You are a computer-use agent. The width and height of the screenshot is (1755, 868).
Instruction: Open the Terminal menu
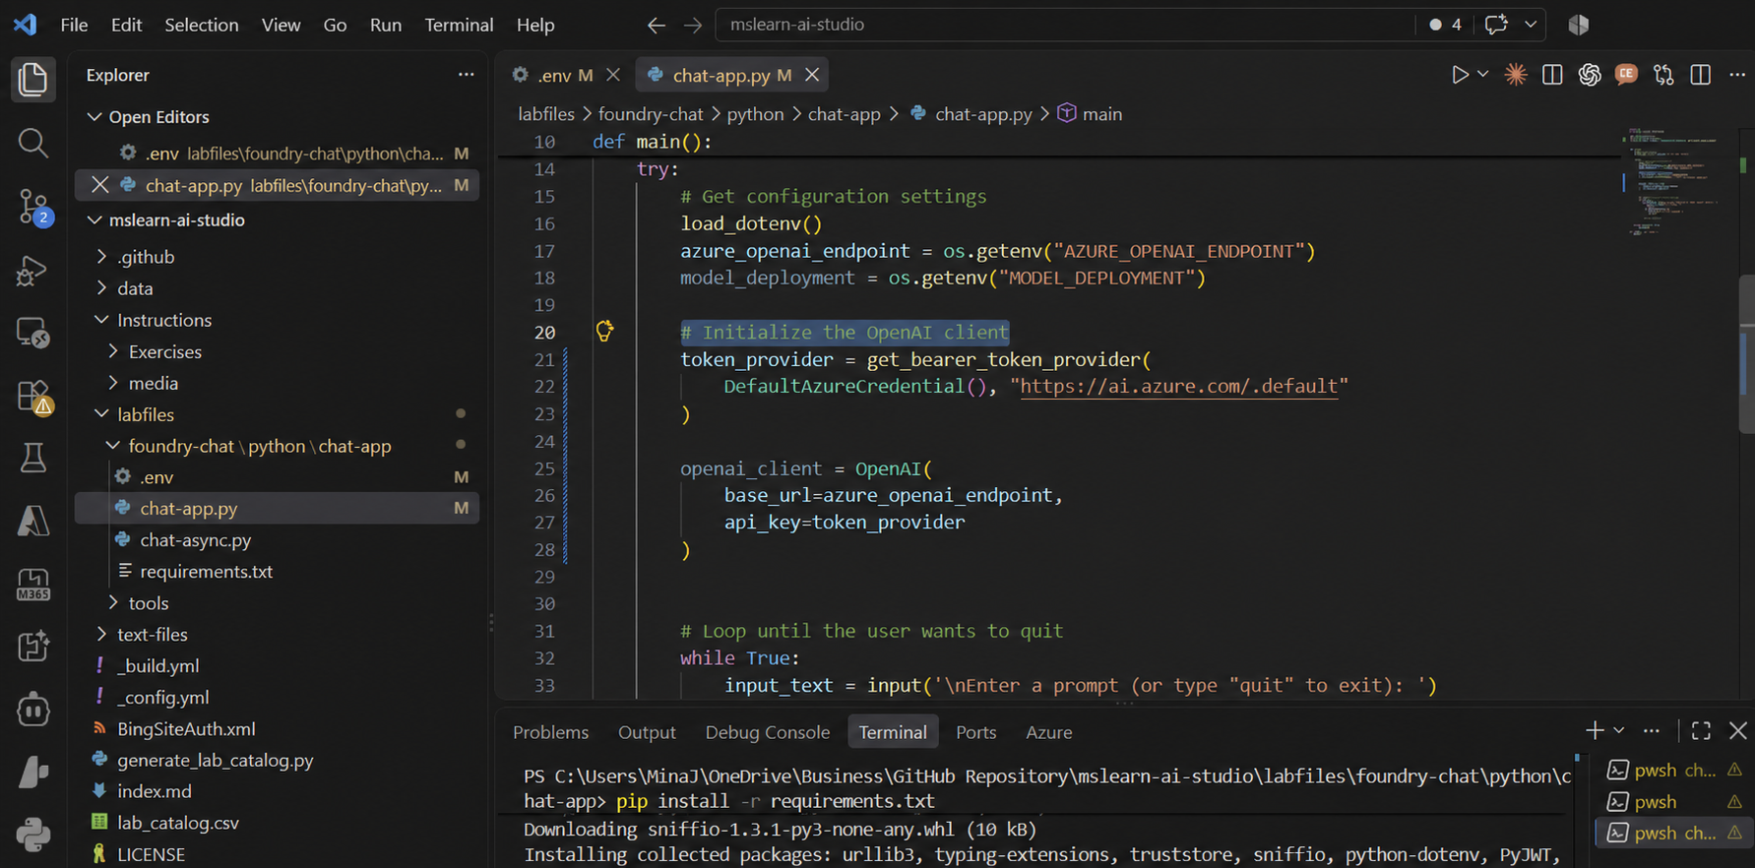[459, 25]
